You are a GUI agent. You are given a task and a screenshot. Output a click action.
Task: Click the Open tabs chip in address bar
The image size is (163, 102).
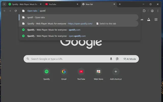coord(32,11)
